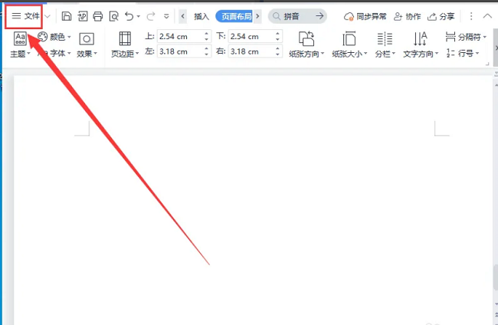Image resolution: width=498 pixels, height=325 pixels.
Task: Open the page setup dialog launcher
Action: point(487,64)
